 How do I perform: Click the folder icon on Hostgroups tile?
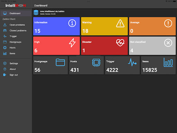tap(60, 62)
